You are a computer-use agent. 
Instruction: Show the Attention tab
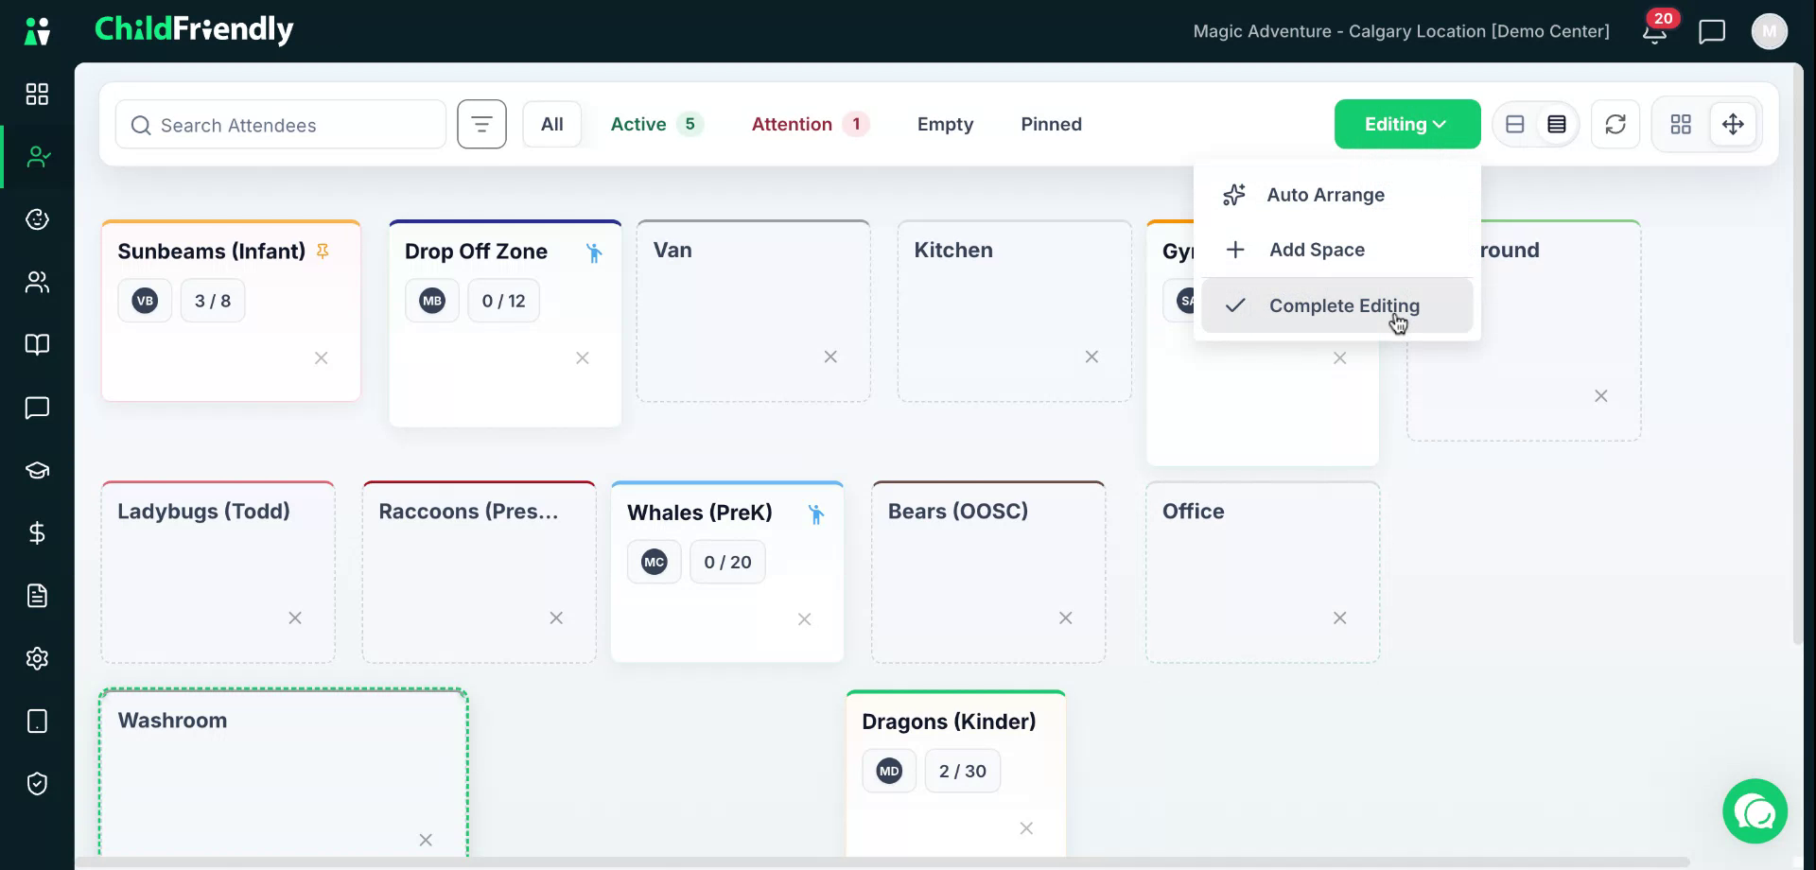(810, 124)
